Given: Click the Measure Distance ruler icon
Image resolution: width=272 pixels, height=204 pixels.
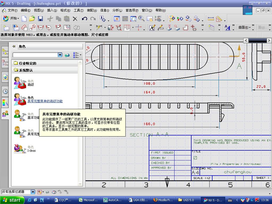Looking at the screenshot, I should point(211,19).
